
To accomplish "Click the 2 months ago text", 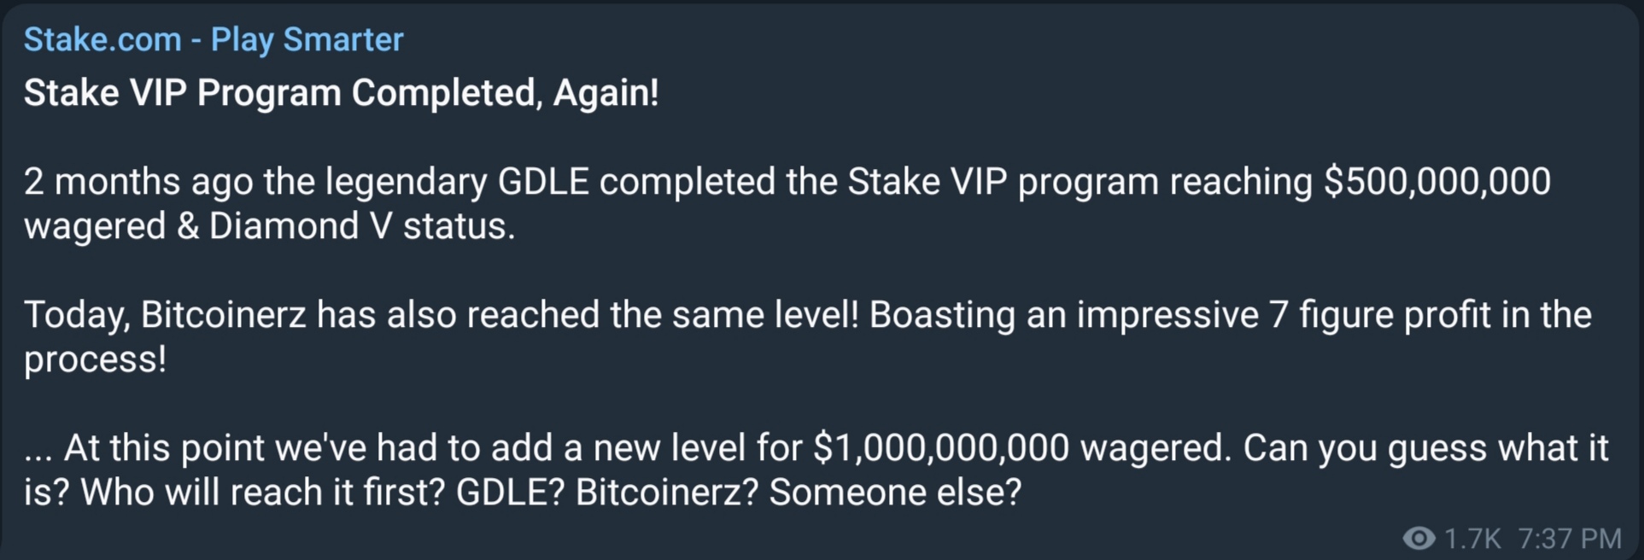I will tap(138, 182).
